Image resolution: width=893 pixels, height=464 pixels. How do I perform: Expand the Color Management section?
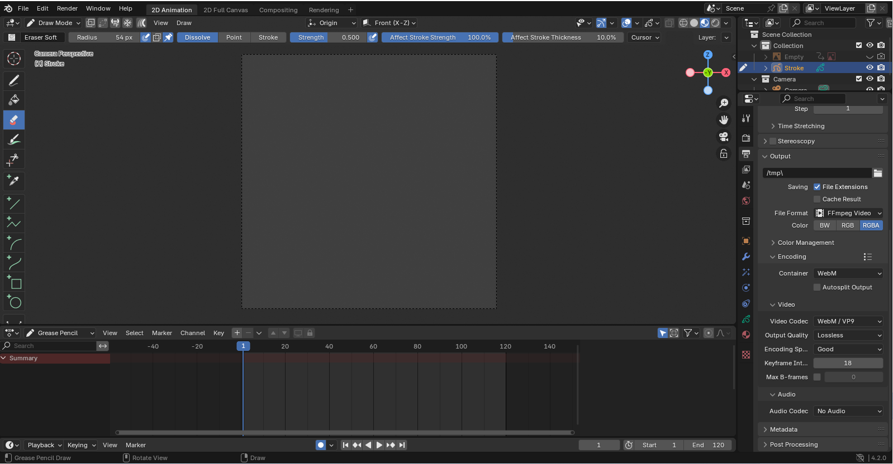(x=806, y=243)
